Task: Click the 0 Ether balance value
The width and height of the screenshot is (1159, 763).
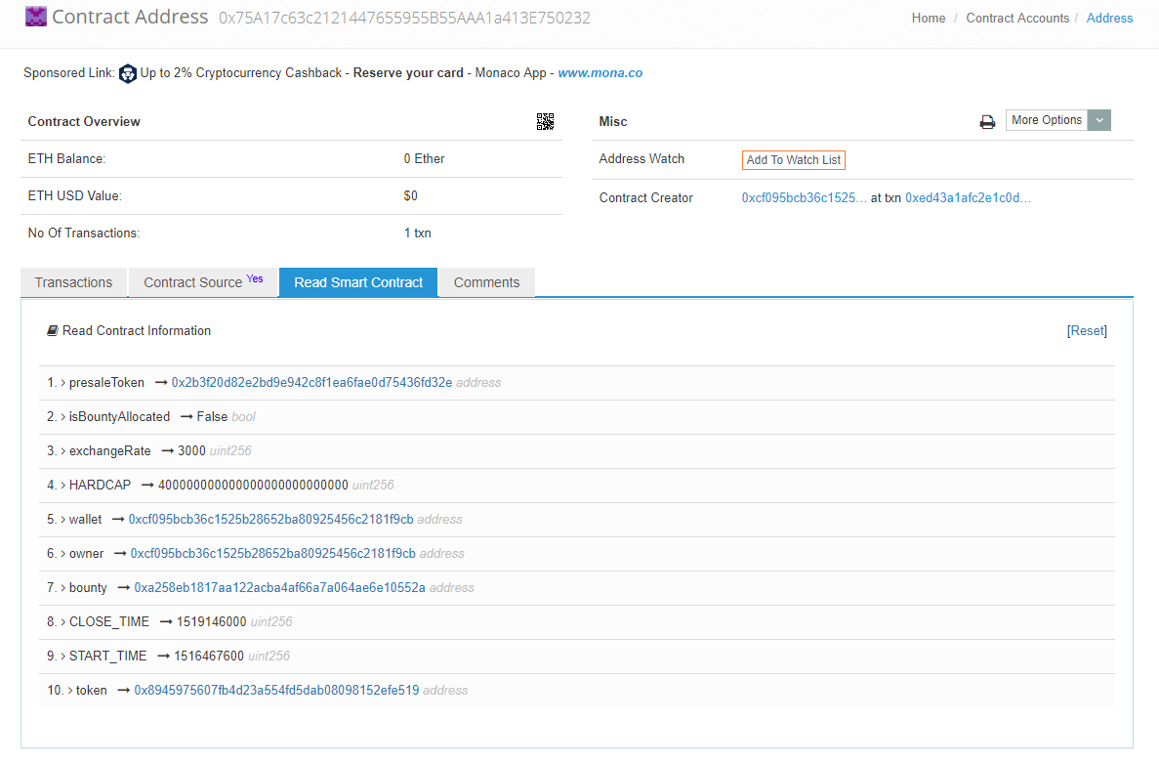Action: (x=425, y=159)
